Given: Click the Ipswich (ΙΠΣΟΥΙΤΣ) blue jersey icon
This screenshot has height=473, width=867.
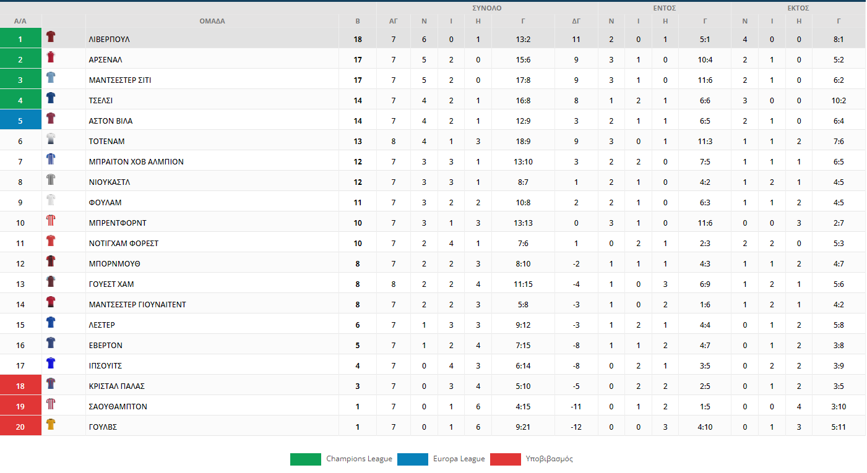Looking at the screenshot, I should 51,364.
